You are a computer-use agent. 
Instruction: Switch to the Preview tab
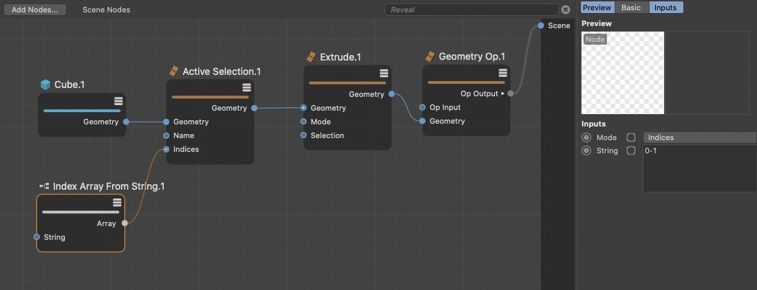coord(597,8)
